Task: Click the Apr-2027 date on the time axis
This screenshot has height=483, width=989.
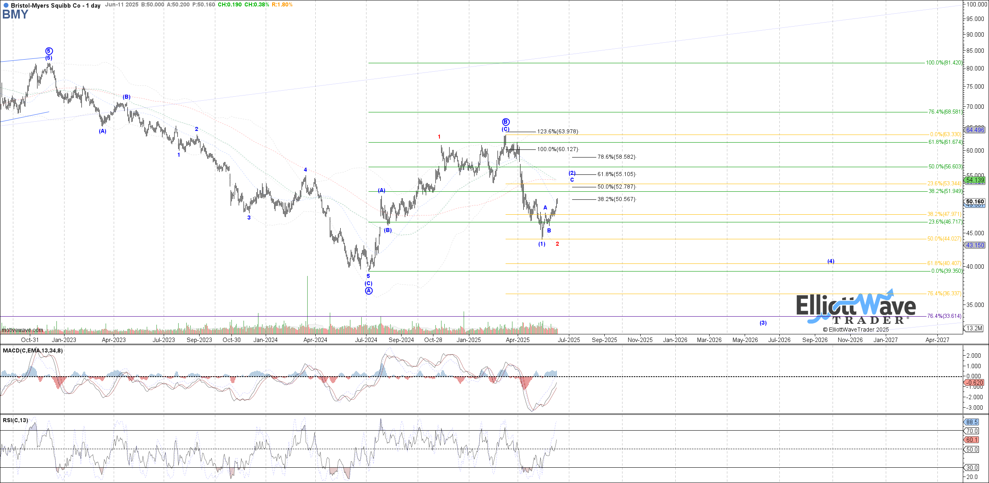Action: (937, 340)
